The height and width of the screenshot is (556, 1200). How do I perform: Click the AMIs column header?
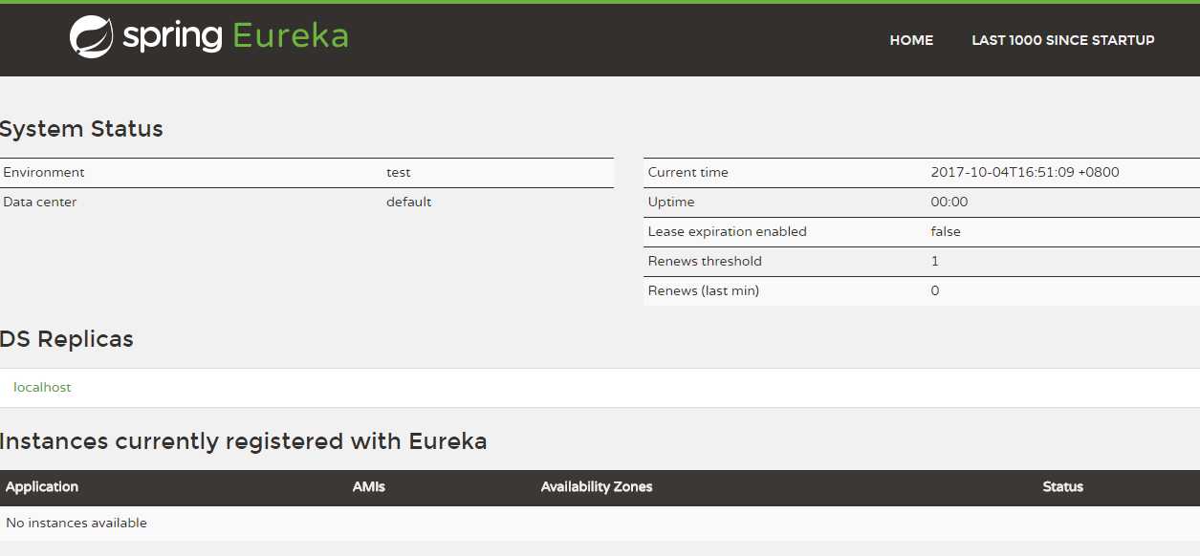pyautogui.click(x=369, y=486)
